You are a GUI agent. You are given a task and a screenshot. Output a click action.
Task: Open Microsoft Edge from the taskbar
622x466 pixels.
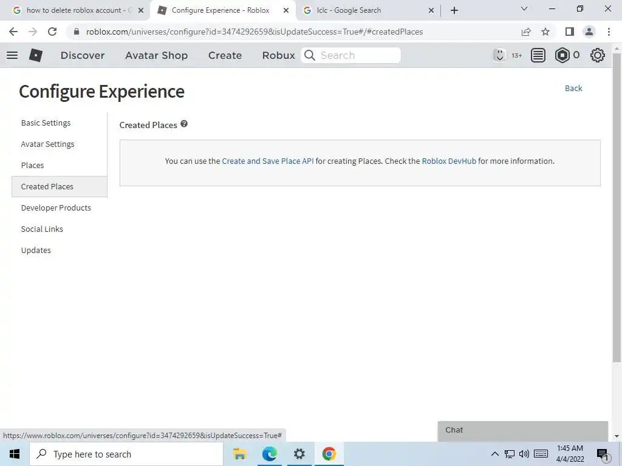269,454
